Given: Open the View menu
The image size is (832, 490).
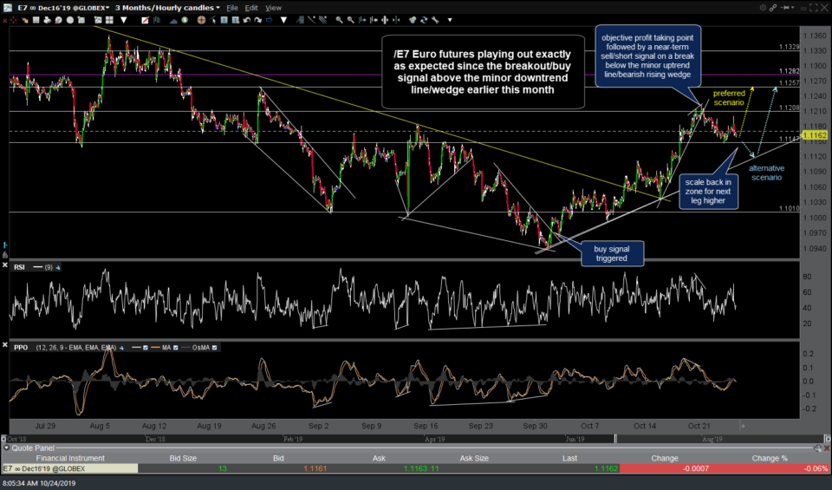Looking at the screenshot, I should coord(273,8).
